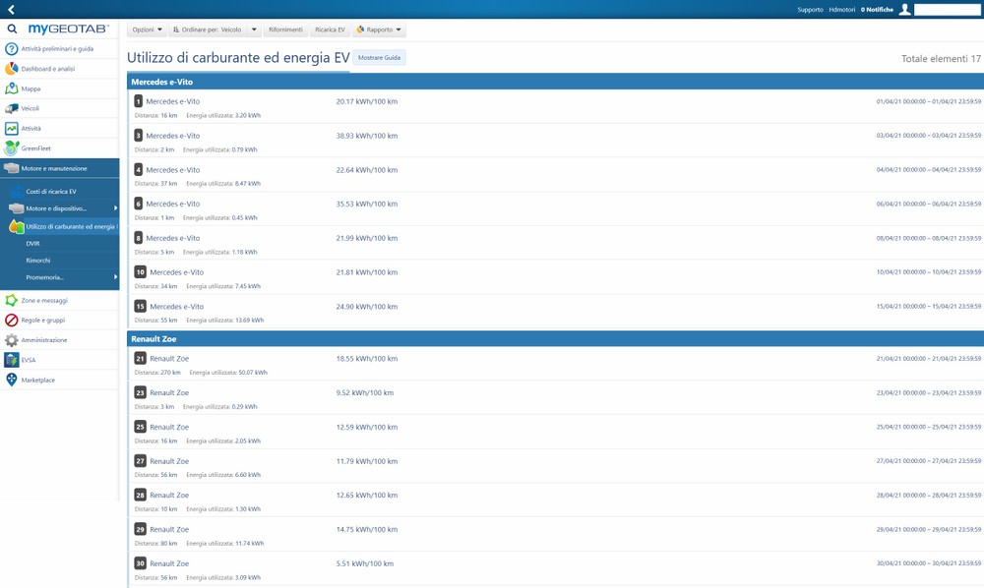The width and height of the screenshot is (984, 588).
Task: Click the Mostrare Guida button
Action: [379, 58]
